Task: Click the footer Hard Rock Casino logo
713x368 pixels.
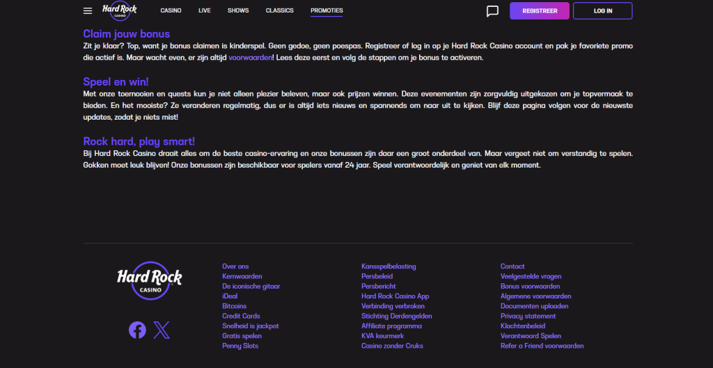Action: (x=149, y=280)
